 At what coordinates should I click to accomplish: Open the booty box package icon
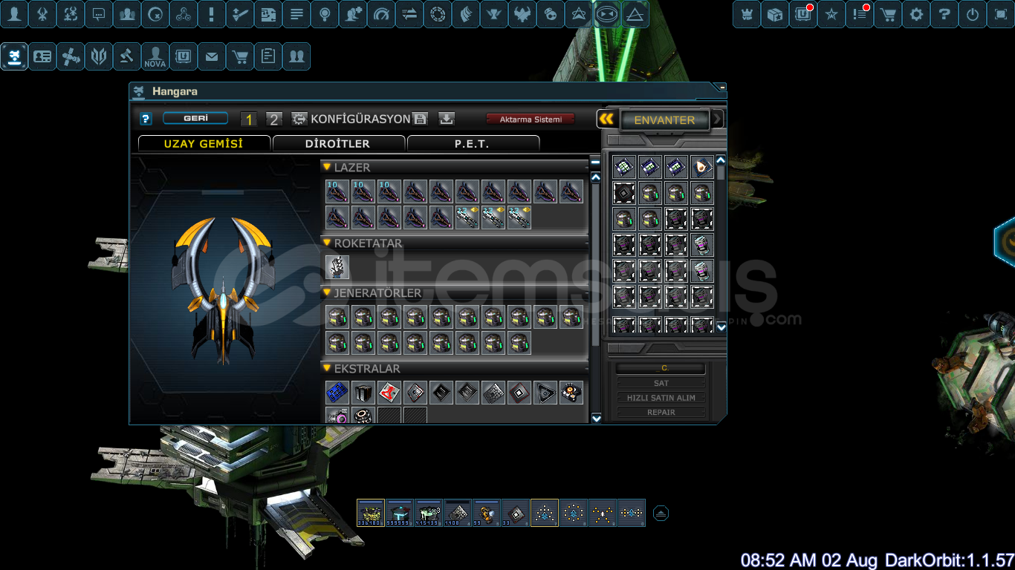(775, 14)
